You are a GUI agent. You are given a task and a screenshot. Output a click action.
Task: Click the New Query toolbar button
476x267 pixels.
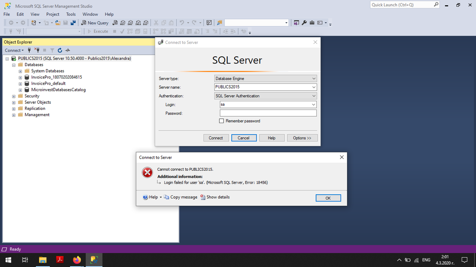(95, 23)
